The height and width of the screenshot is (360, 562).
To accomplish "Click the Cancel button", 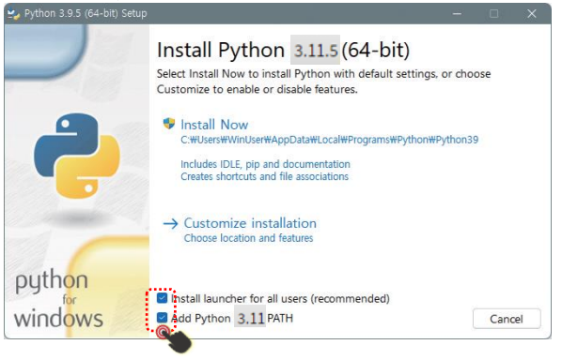I will click(507, 319).
